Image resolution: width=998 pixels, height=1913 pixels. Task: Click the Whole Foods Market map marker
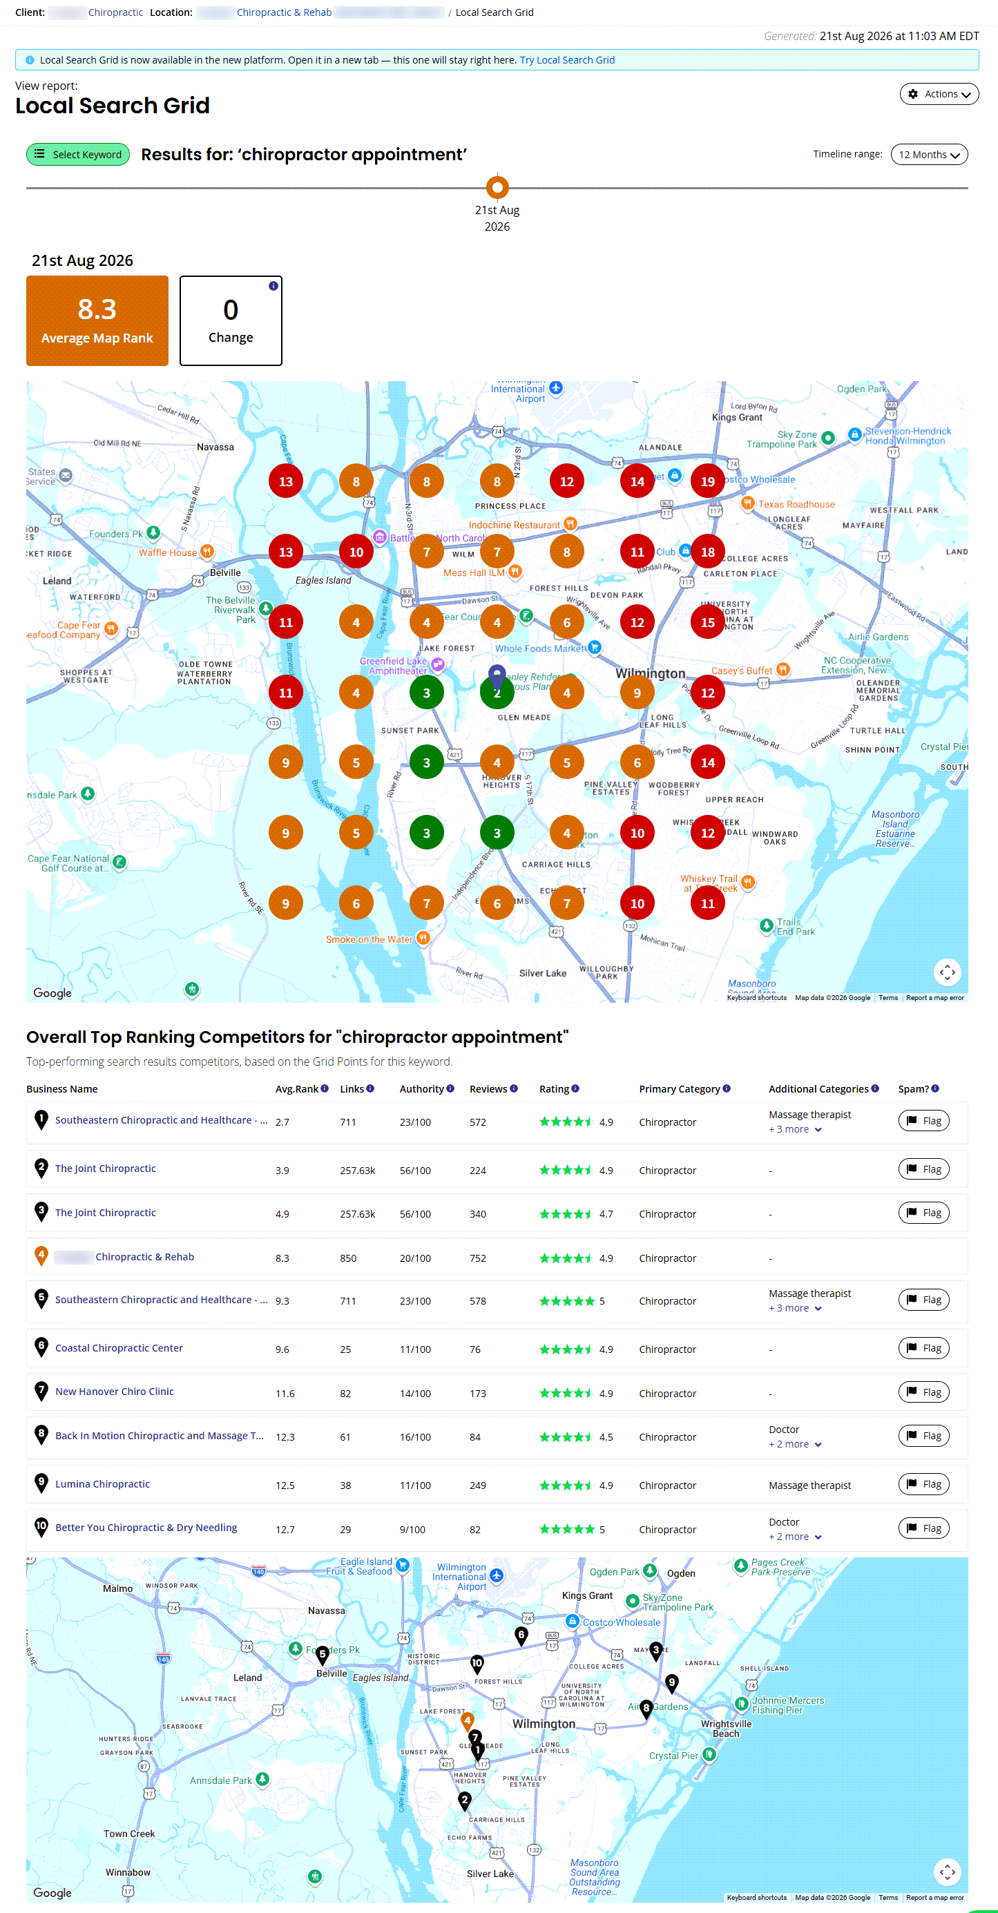click(594, 648)
